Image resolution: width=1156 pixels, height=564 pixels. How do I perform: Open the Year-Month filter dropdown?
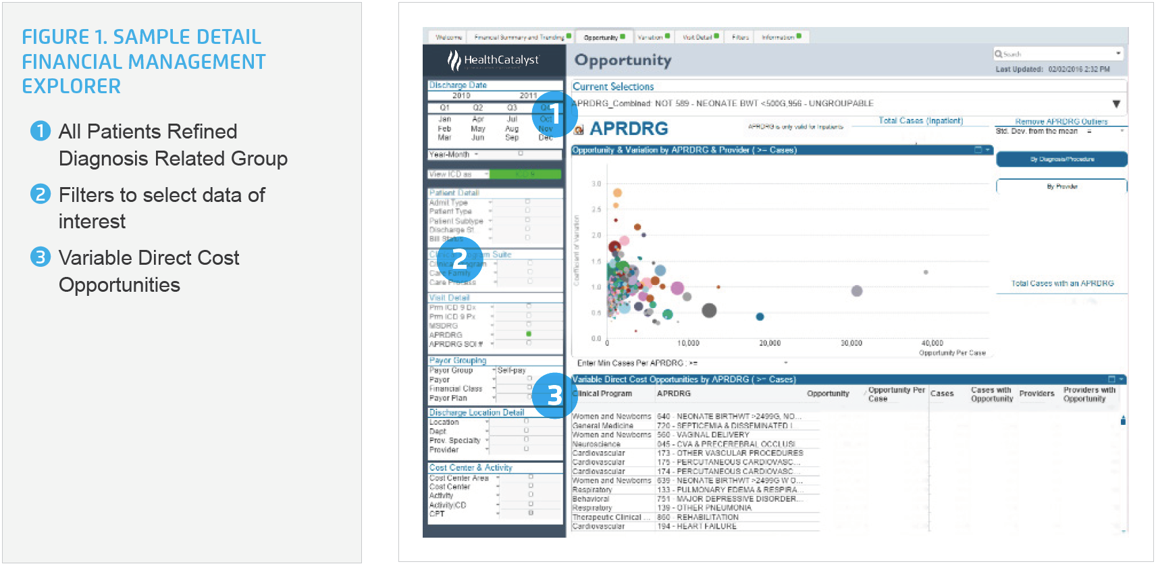tap(477, 155)
